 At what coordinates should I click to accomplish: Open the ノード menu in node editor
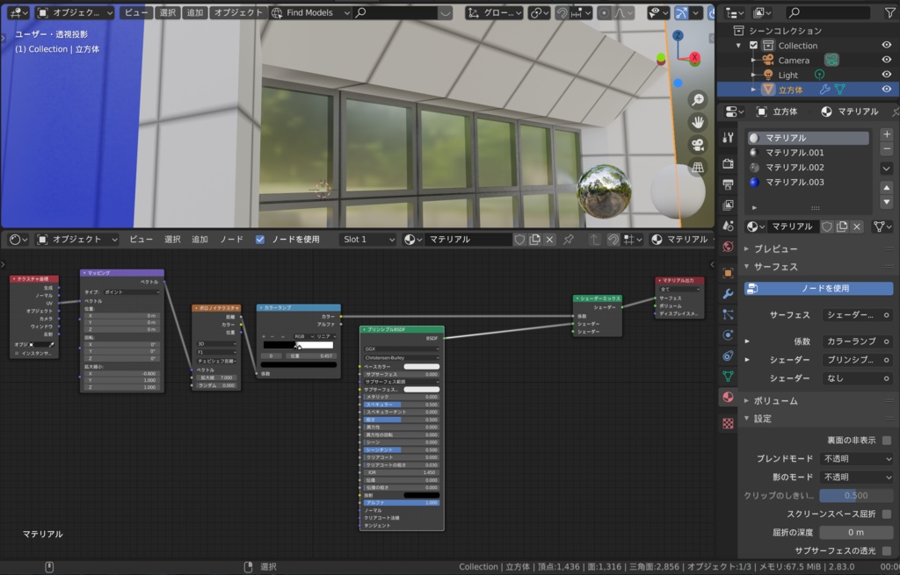coord(232,240)
